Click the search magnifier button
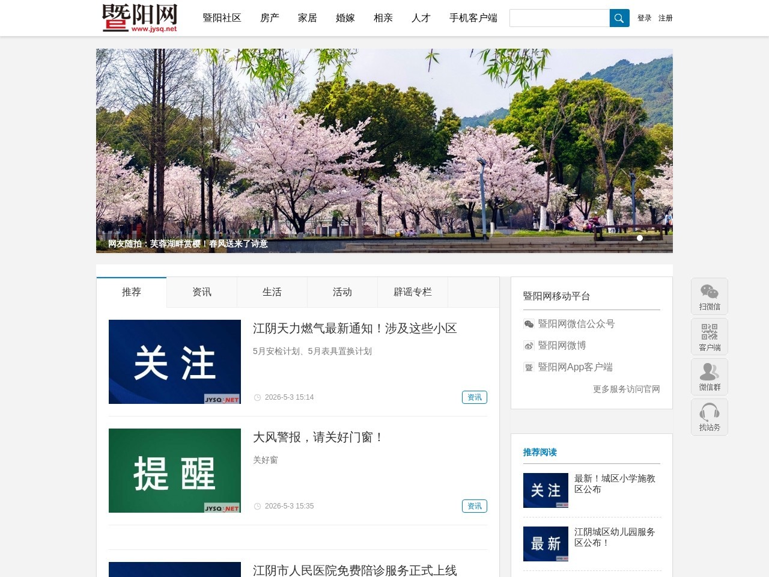The image size is (769, 577). tap(619, 18)
